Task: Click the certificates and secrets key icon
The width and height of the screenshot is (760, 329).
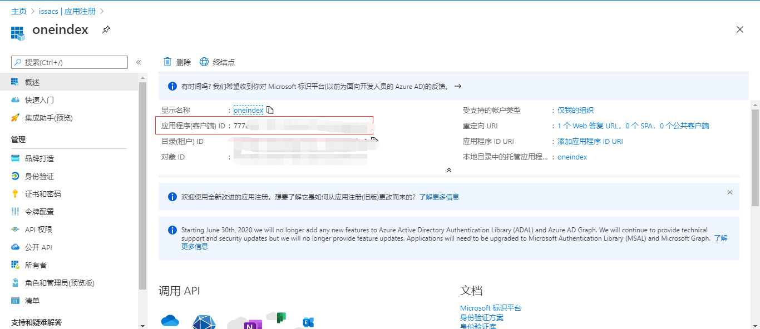Action: [x=15, y=194]
